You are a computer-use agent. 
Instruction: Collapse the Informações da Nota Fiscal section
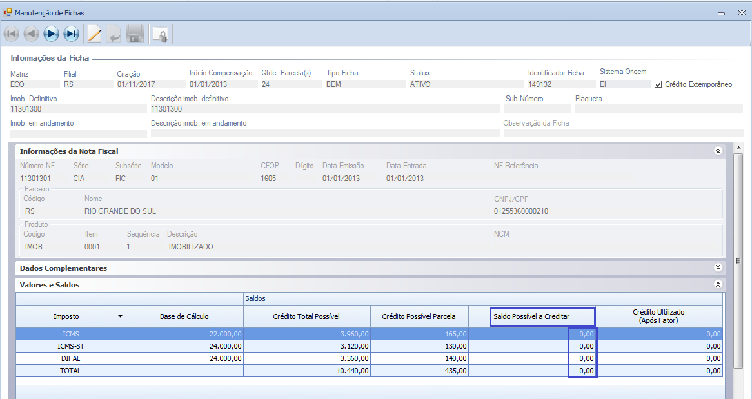tap(718, 151)
